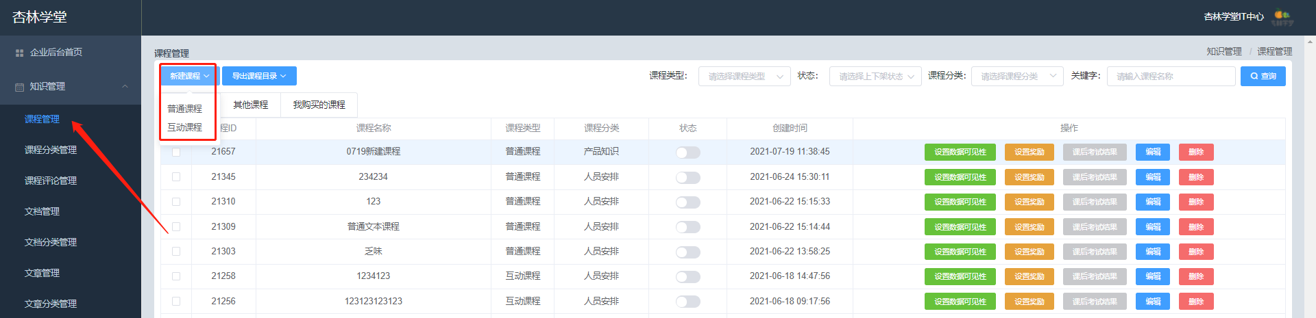Click the 知识管理 breadcrumb link
Screen dimensions: 1316x318
click(1224, 51)
